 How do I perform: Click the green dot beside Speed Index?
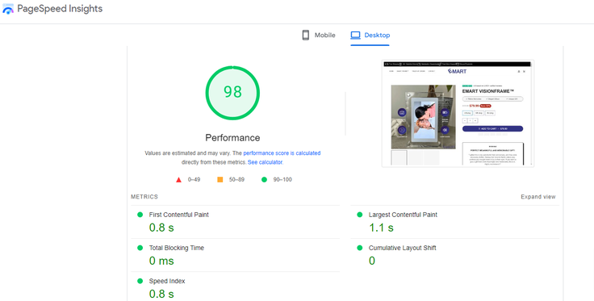point(140,281)
